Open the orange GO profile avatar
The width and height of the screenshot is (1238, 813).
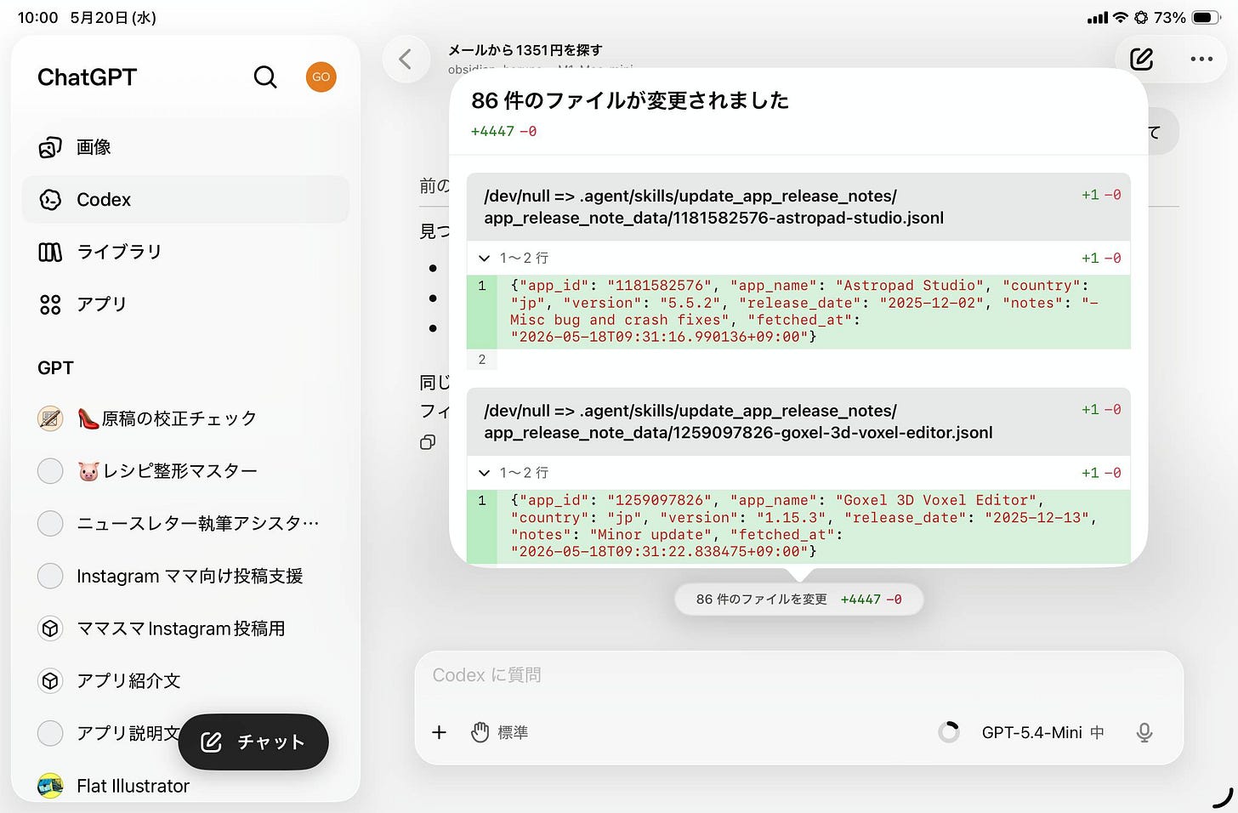coord(321,77)
